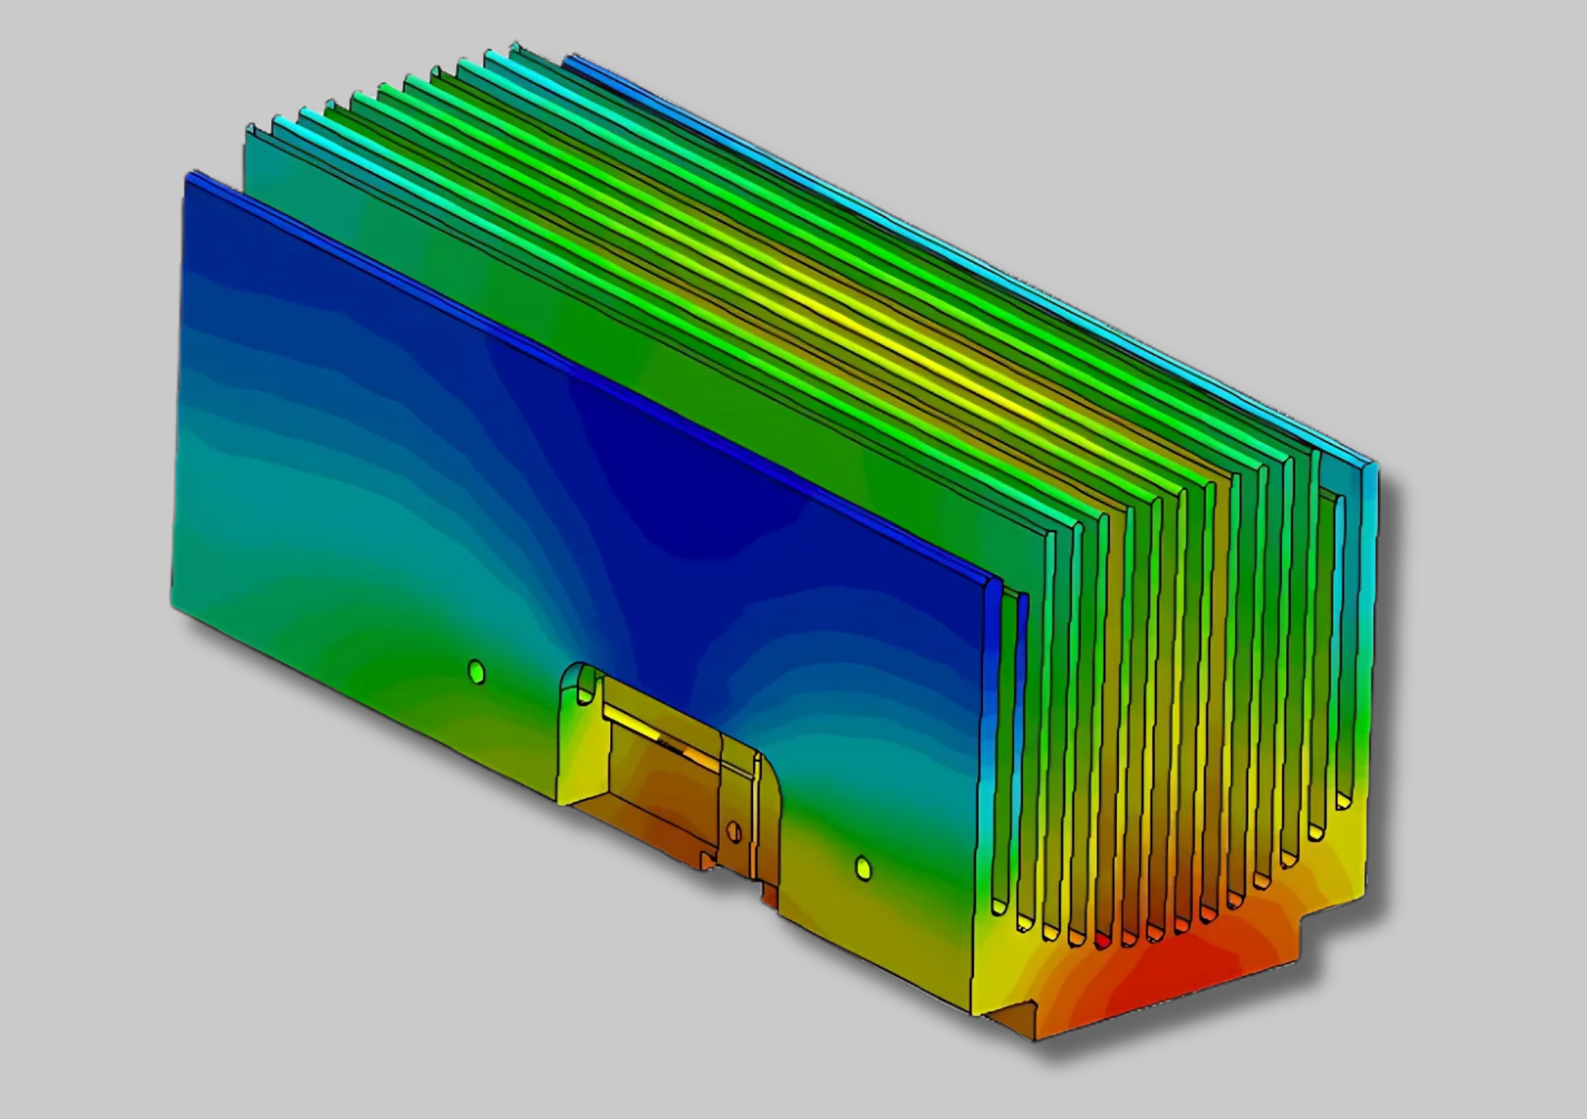The image size is (1587, 1119).
Task: Click the U-shaped slot at cutout's top-left corner
Action: (x=585, y=686)
